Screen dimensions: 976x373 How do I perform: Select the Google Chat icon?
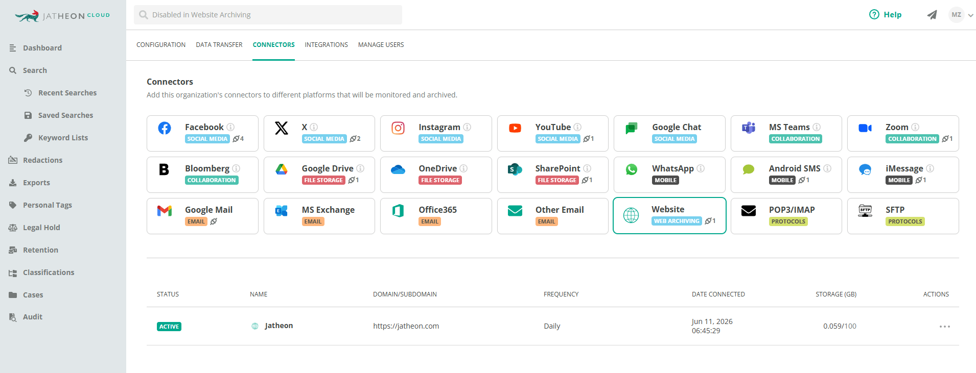[632, 128]
